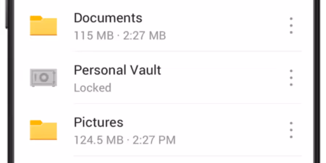Click the 2:27 PM timestamp of Pictures
Screen dimensions: 326x163
(x=154, y=140)
